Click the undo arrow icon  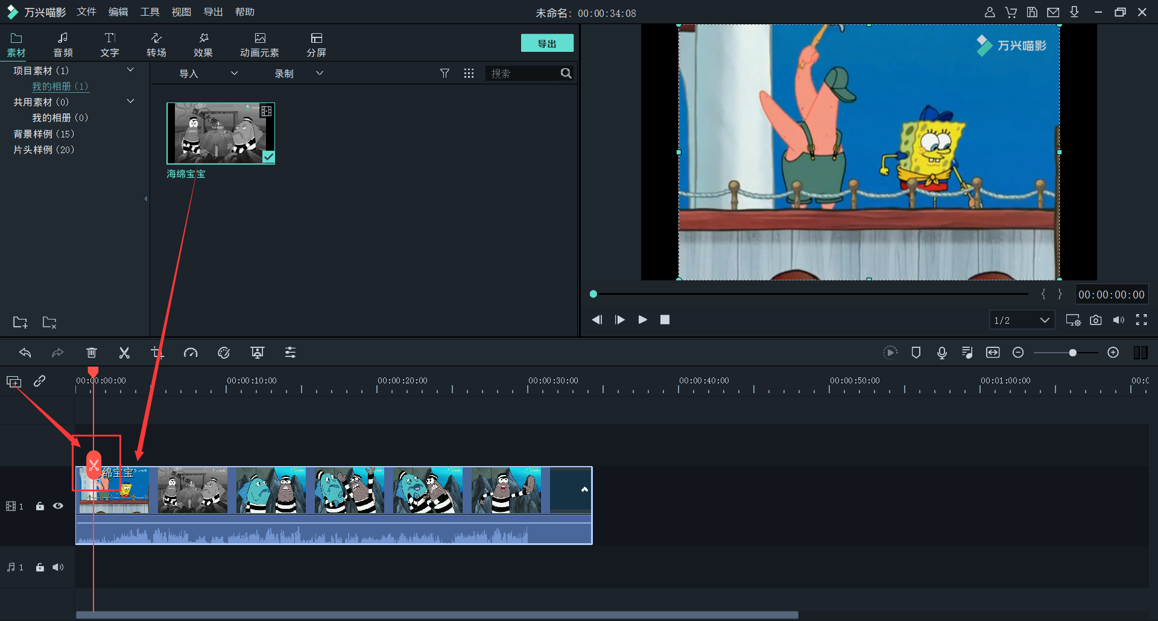[x=25, y=353]
